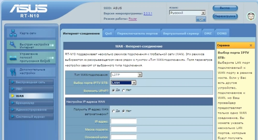
Task: Open Управление полосой пропускания EzQoS item
Action: [31, 57]
